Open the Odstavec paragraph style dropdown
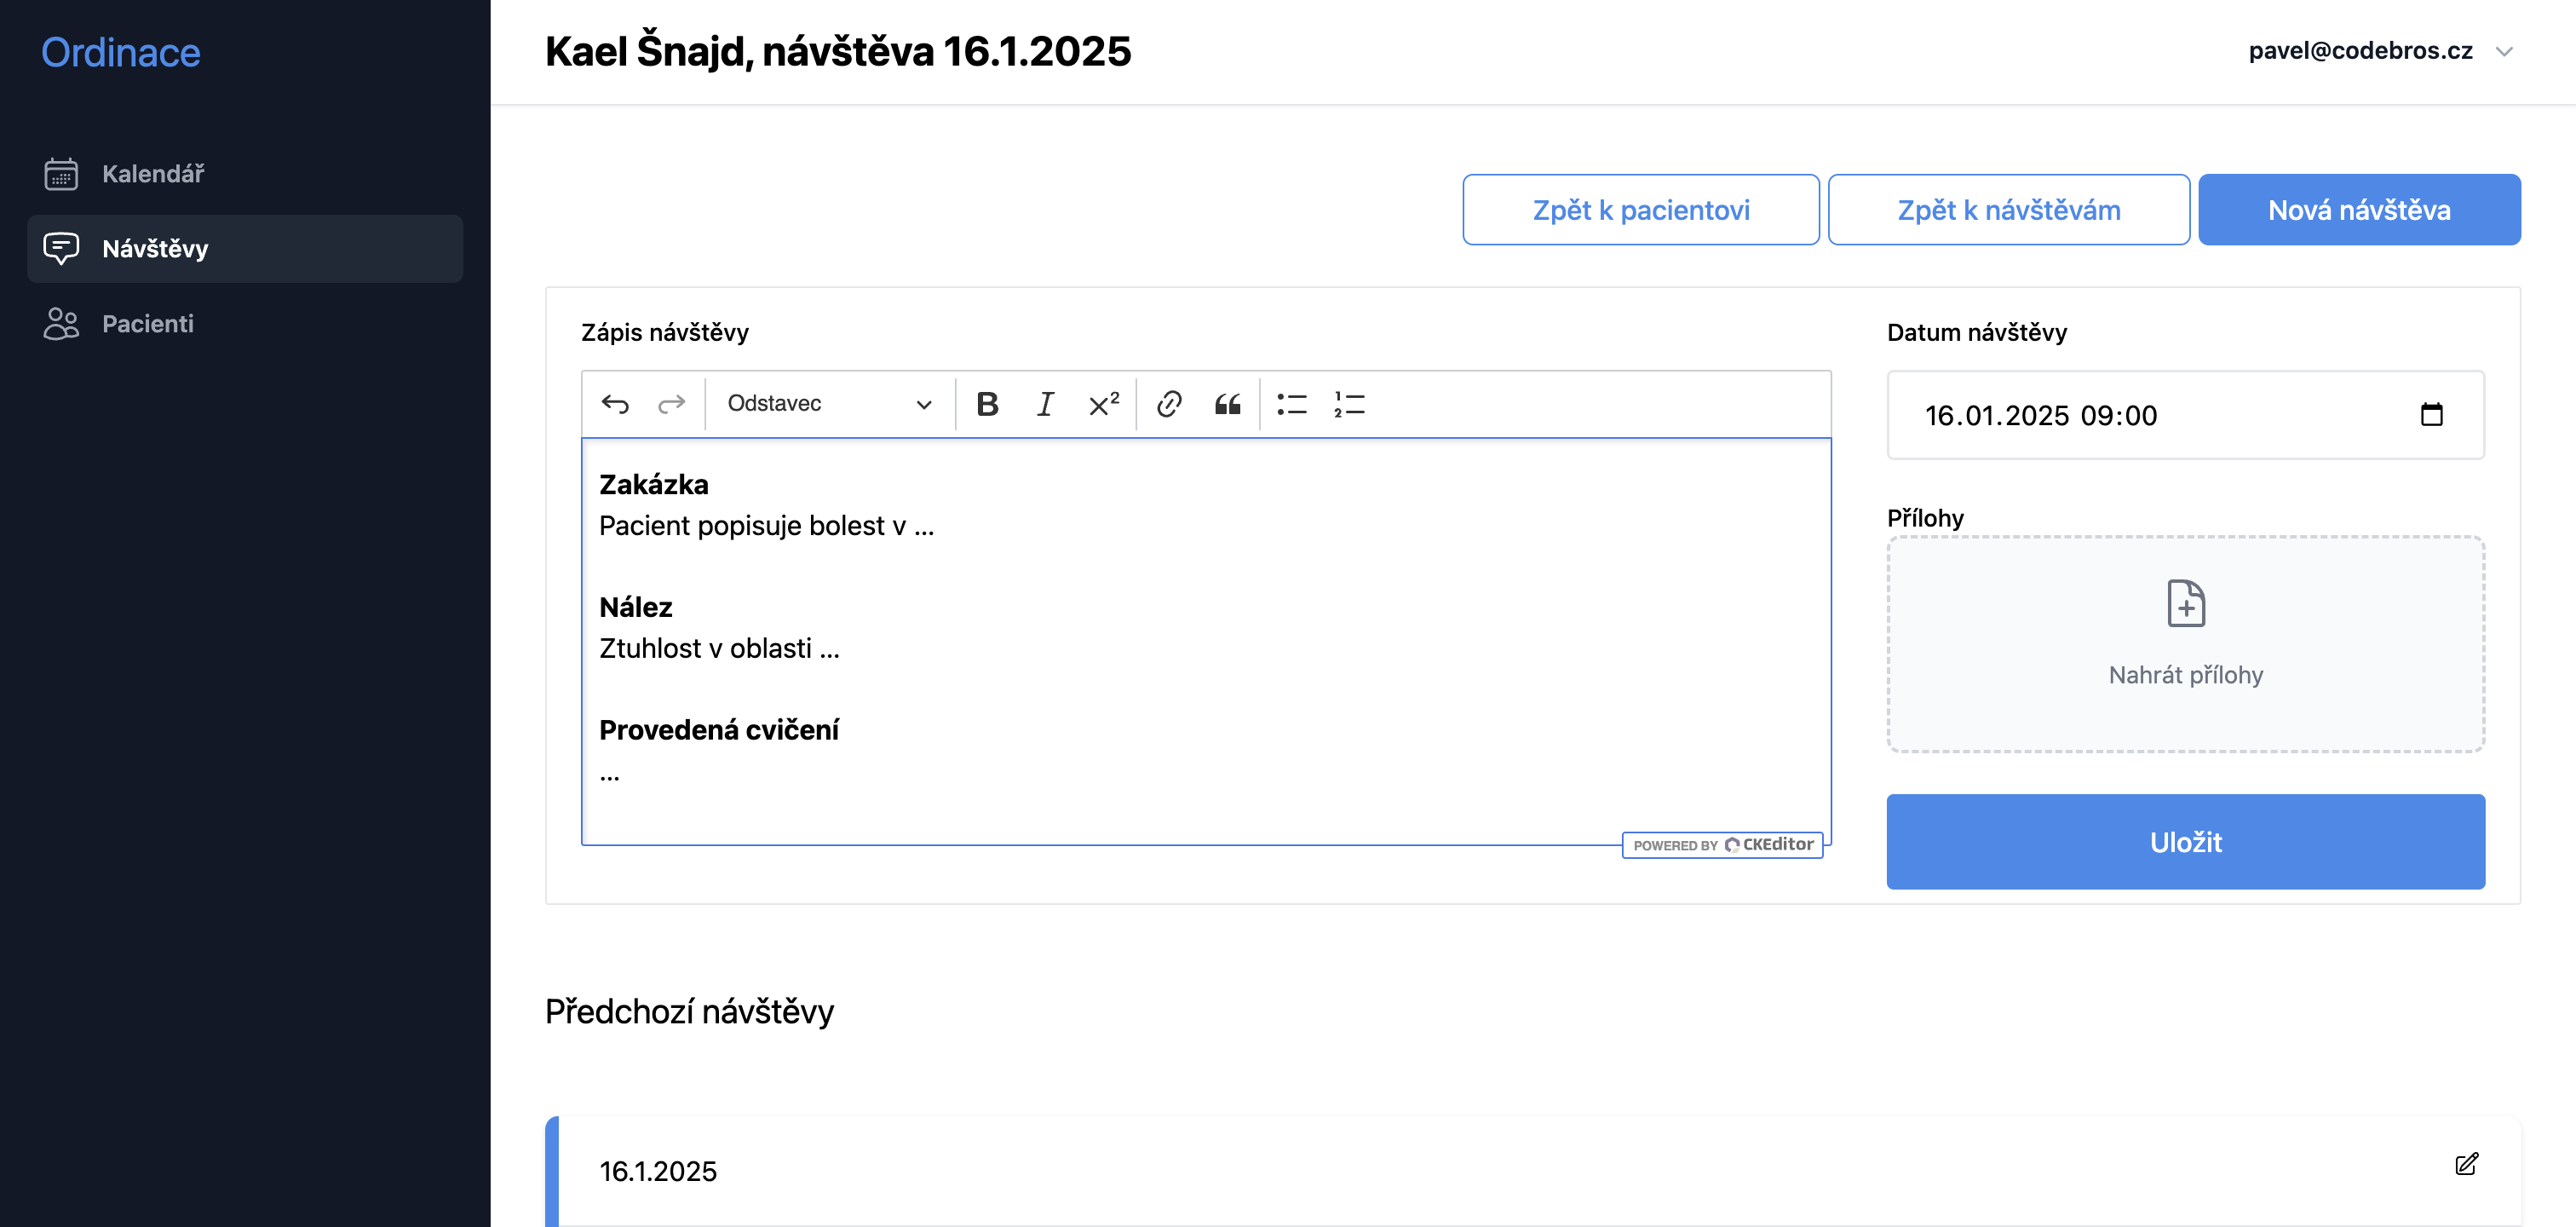Image resolution: width=2576 pixels, height=1227 pixels. 829,404
